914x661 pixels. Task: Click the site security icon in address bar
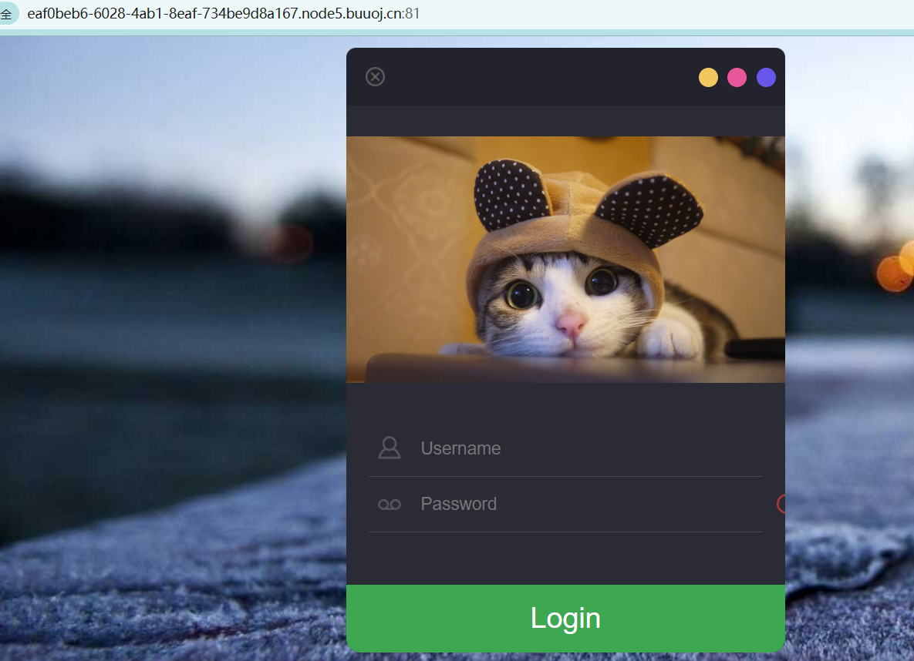[x=7, y=14]
